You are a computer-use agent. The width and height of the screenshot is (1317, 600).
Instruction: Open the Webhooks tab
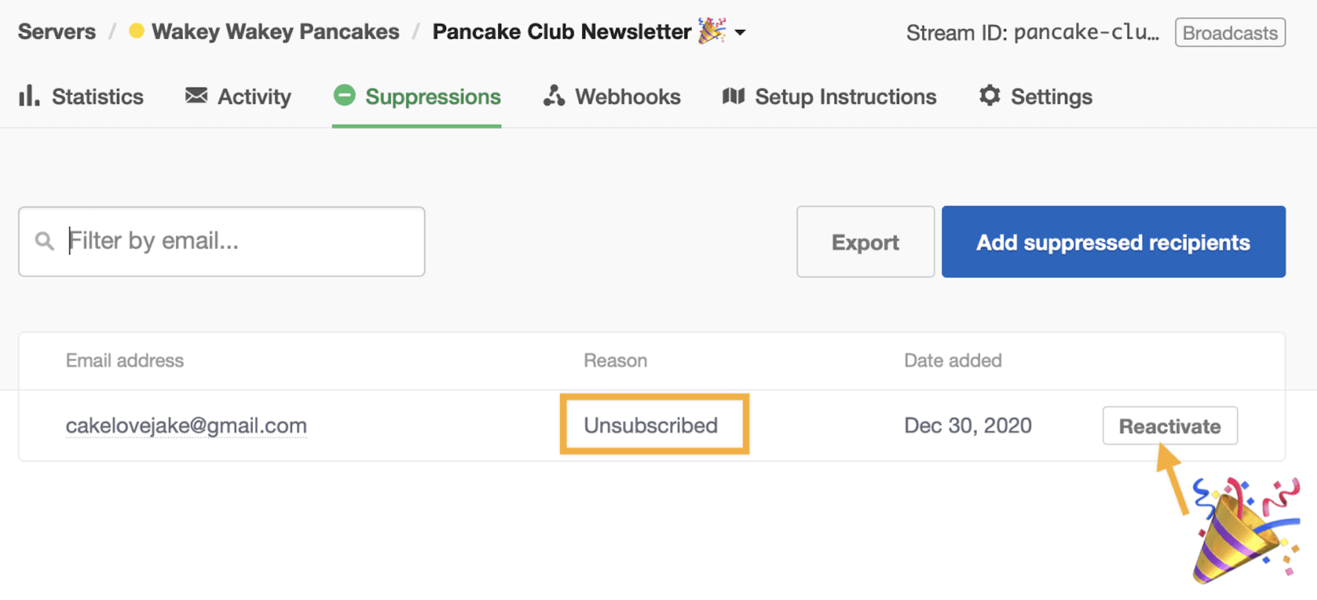point(627,97)
